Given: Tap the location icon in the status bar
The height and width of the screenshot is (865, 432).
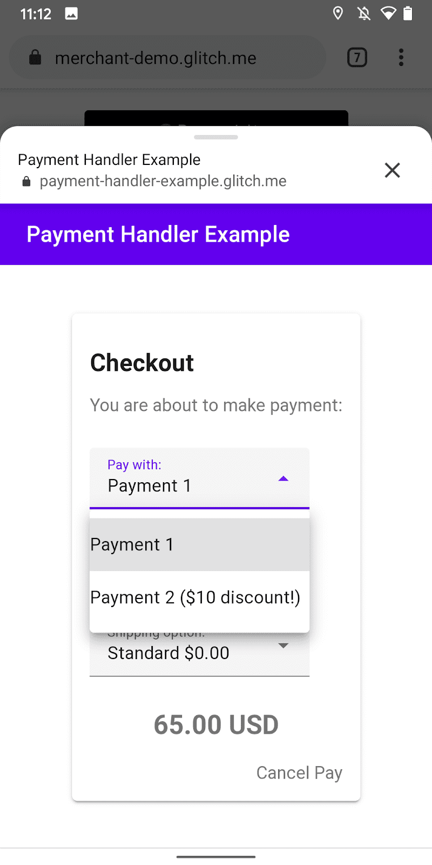Looking at the screenshot, I should [x=337, y=14].
